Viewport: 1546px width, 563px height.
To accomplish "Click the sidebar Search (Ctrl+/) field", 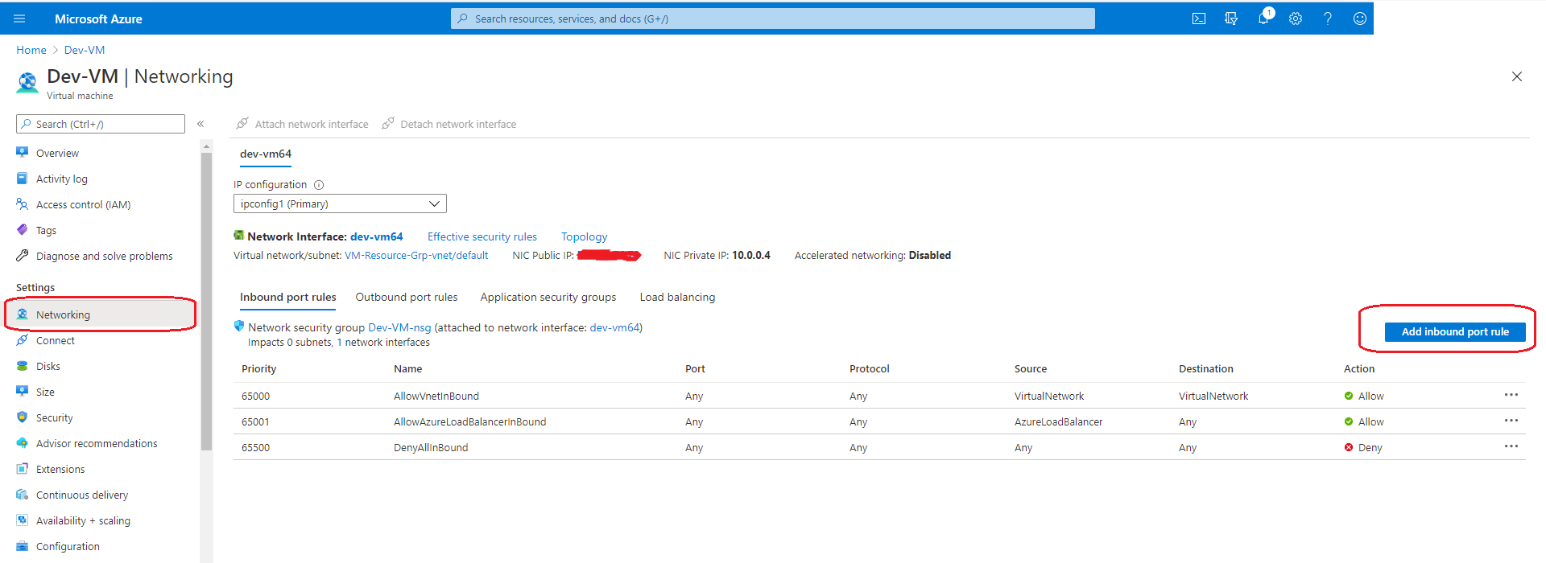I will 101,124.
